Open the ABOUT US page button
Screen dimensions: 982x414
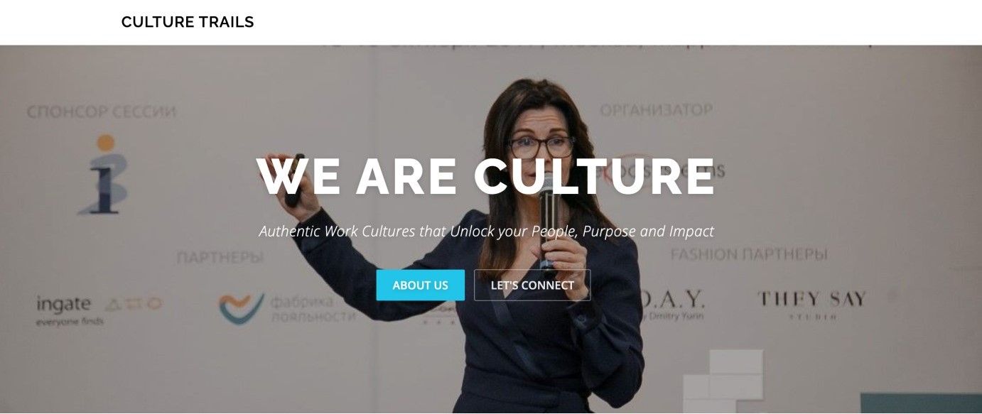coord(421,285)
